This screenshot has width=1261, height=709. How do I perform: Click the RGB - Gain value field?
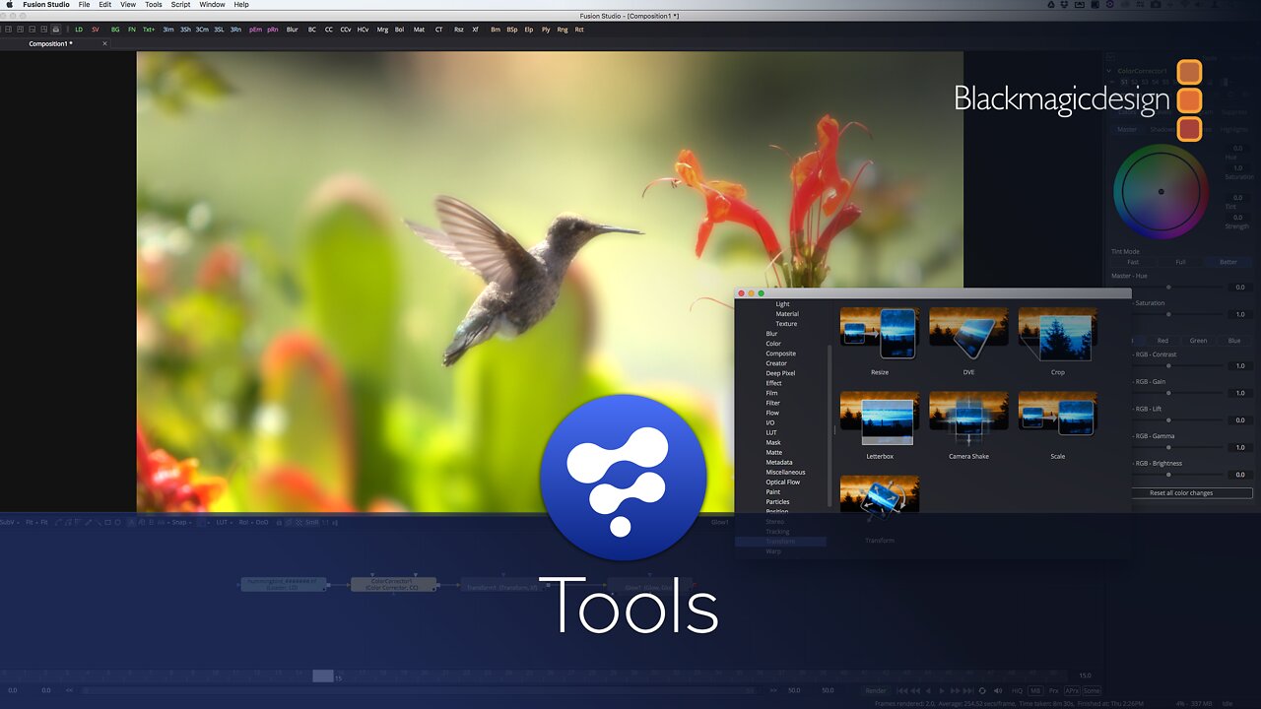[1240, 393]
